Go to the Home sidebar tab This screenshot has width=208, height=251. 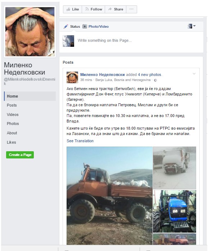point(30,96)
